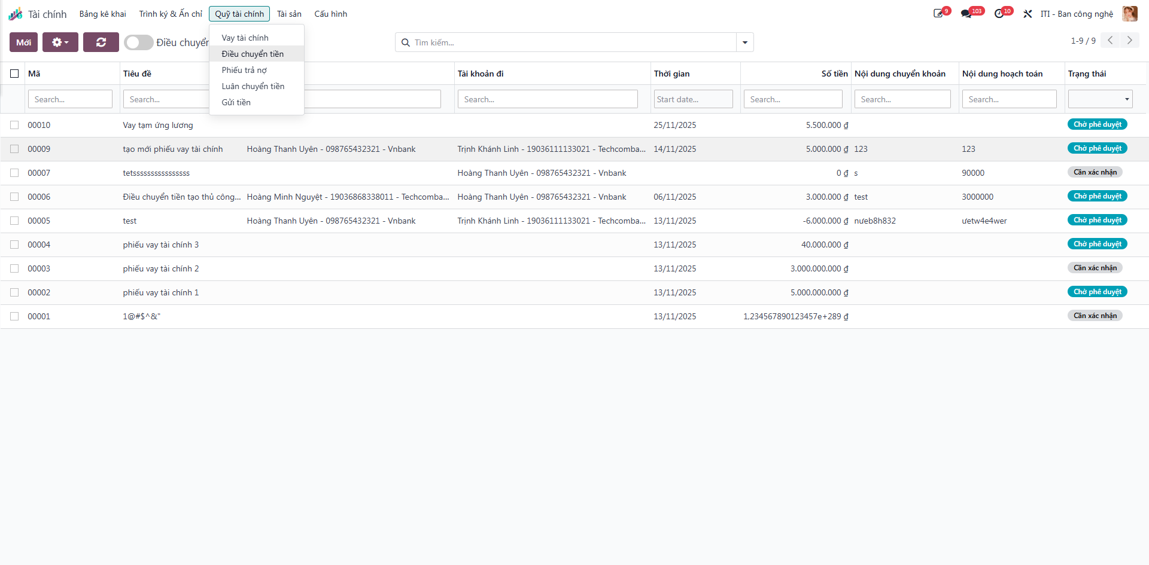
Task: Open the Bảng kê khai menu
Action: point(102,14)
